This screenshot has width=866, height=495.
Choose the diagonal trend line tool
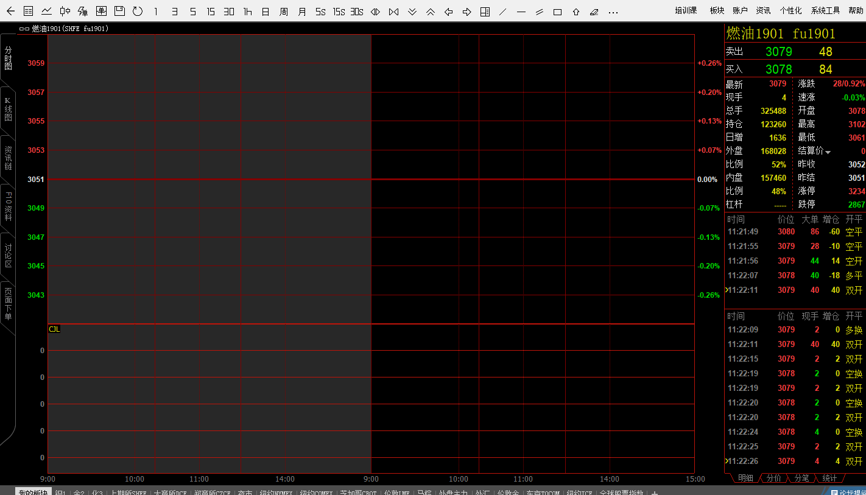pos(502,12)
